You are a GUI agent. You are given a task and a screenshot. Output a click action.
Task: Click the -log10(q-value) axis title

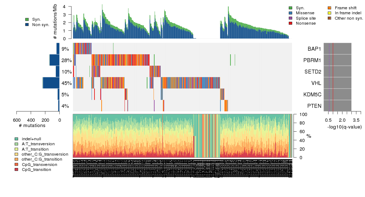[344, 127]
